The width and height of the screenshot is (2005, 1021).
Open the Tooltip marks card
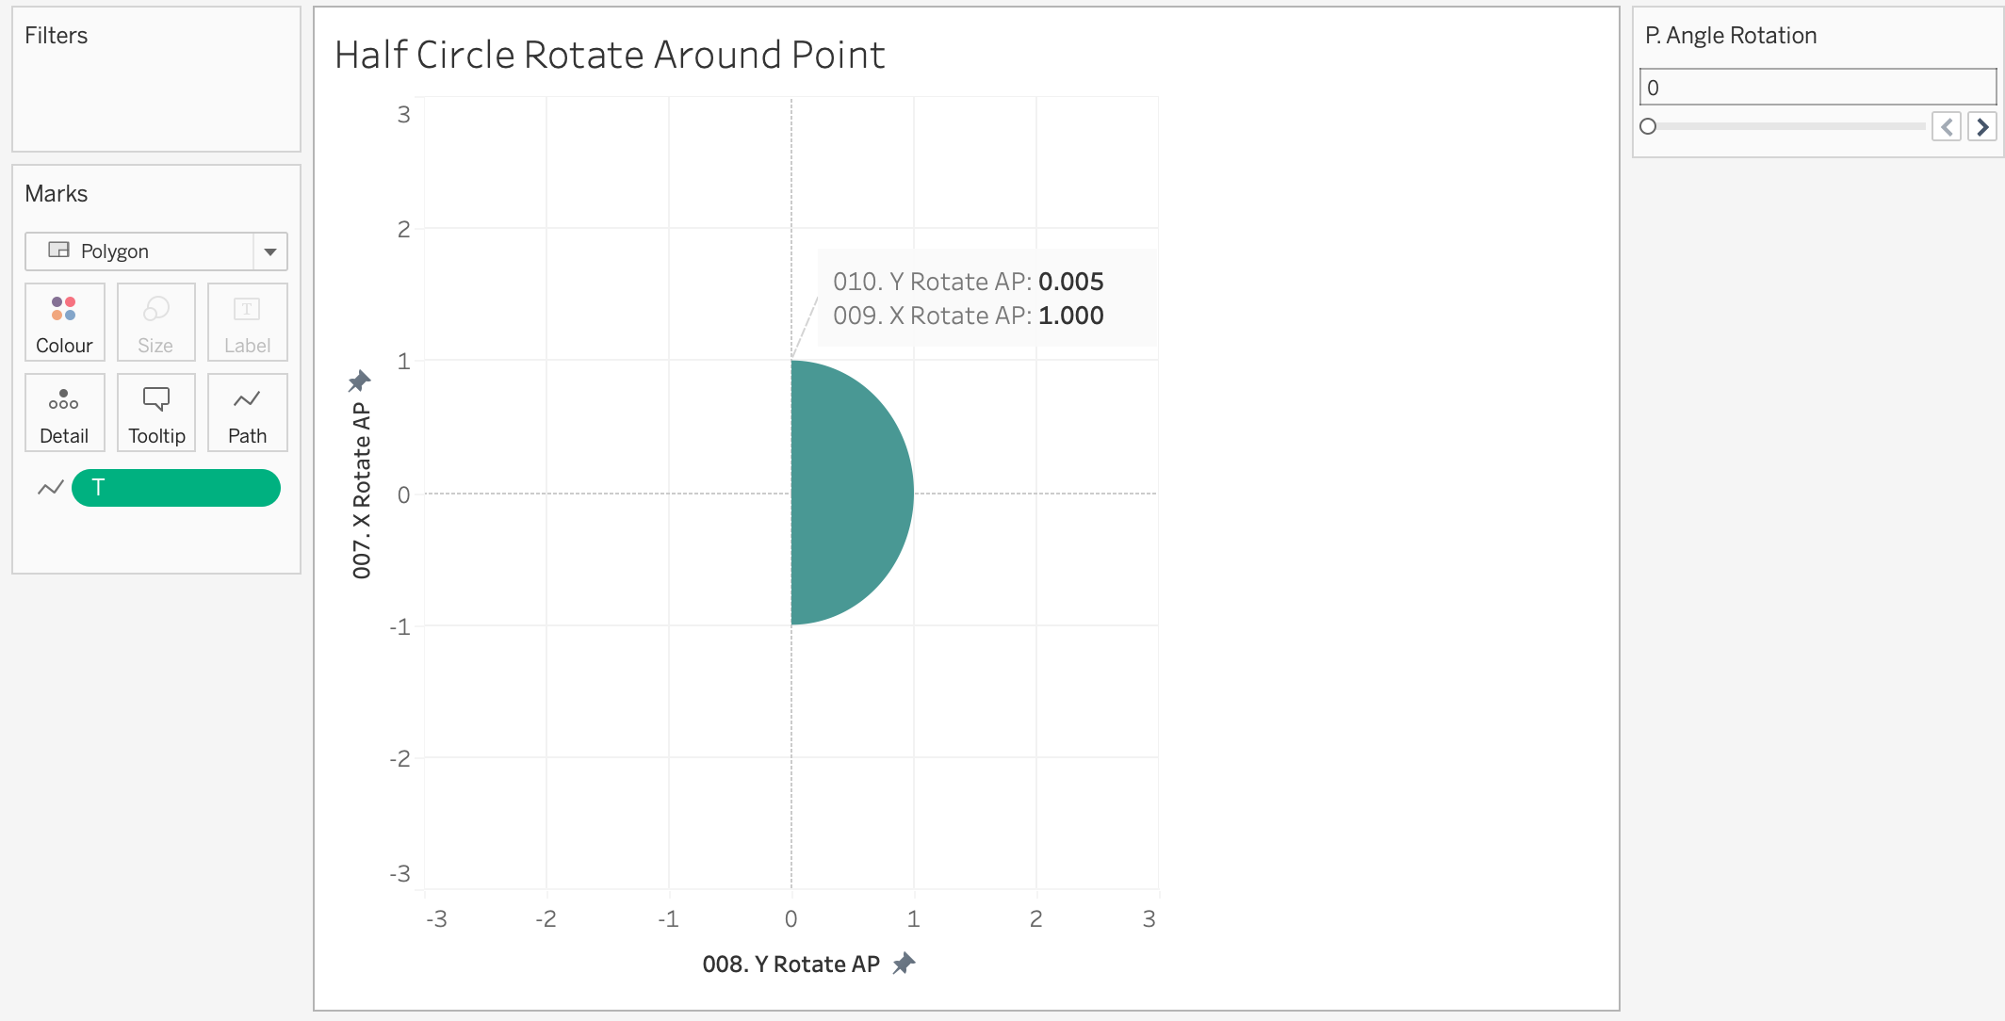pos(155,413)
